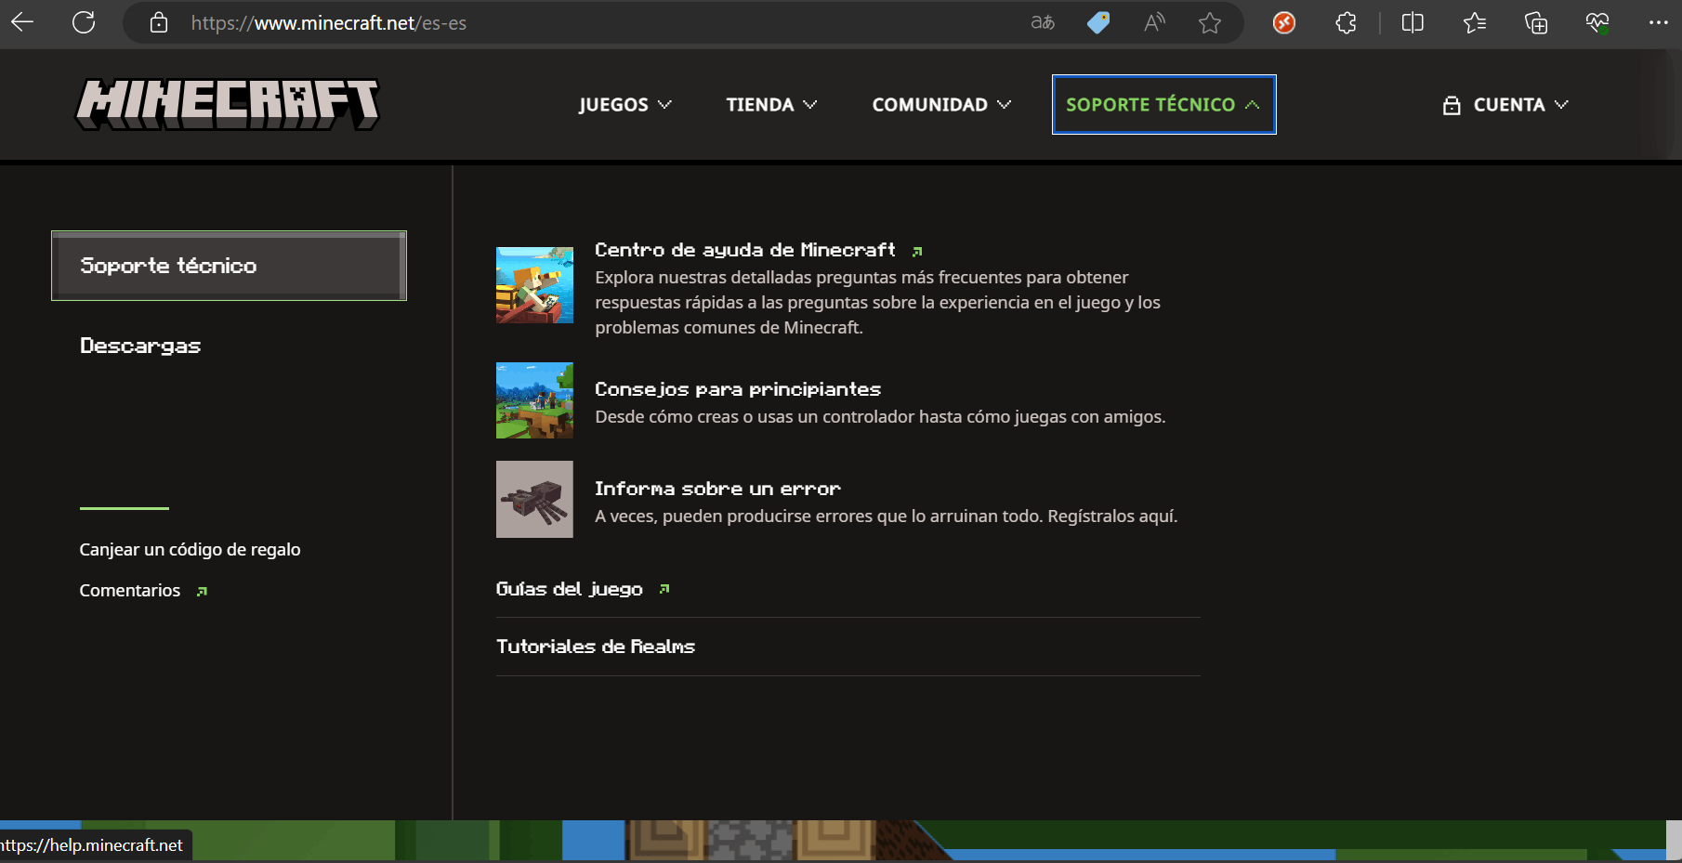The height and width of the screenshot is (863, 1682).
Task: Go back to the previous page
Action: coord(22,22)
